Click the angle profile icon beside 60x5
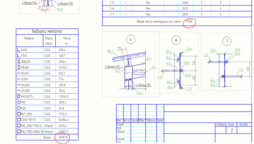Viewport: 254px width, 144px height. [19, 50]
